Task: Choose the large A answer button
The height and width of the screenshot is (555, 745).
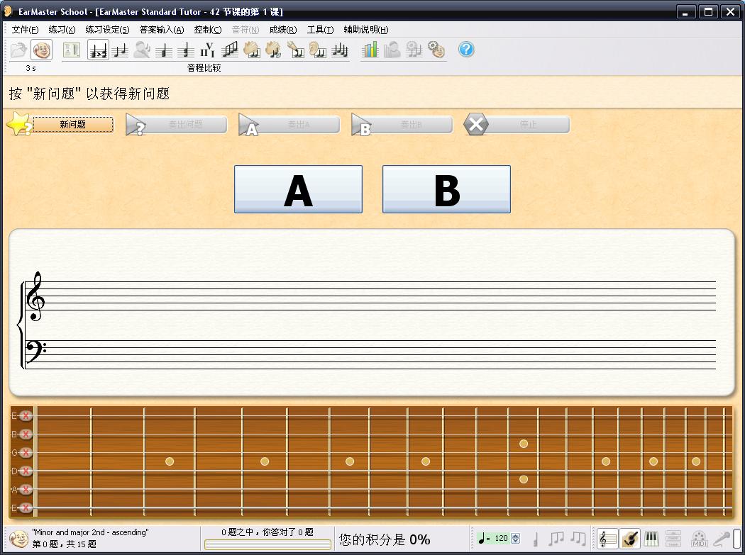Action: pyautogui.click(x=298, y=189)
